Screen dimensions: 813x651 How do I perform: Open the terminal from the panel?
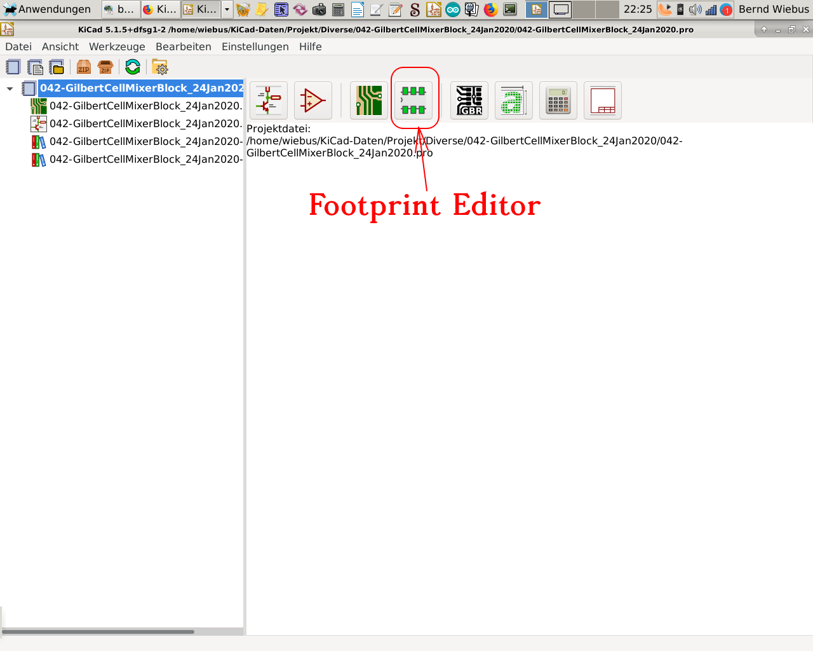pyautogui.click(x=510, y=9)
